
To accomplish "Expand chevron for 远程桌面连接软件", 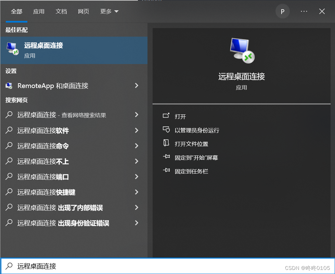I will click(x=137, y=130).
